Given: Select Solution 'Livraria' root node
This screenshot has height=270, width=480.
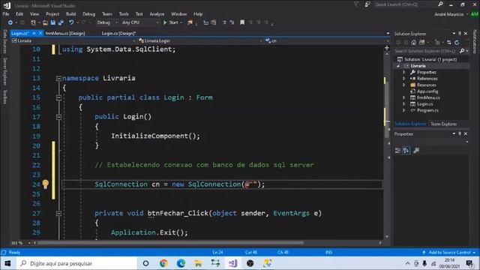Looking at the screenshot, I should pos(430,59).
